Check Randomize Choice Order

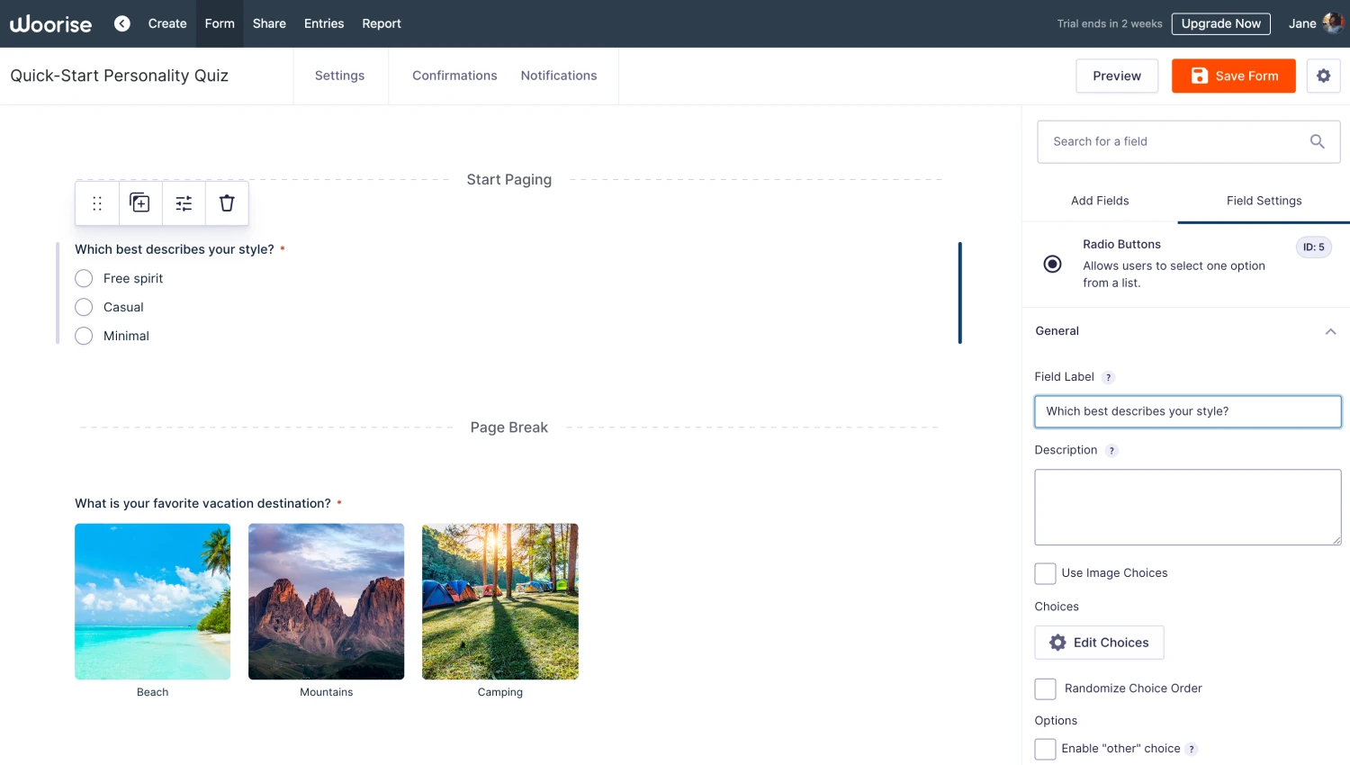coord(1045,688)
